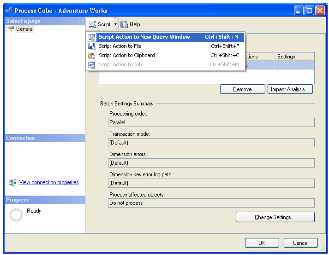Viewport: 329px width, 255px height.
Task: Click the Script toolbar icon
Action: [x=92, y=24]
